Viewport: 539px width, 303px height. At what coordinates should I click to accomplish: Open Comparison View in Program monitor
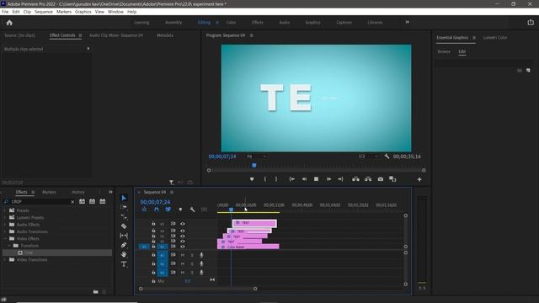tap(392, 179)
